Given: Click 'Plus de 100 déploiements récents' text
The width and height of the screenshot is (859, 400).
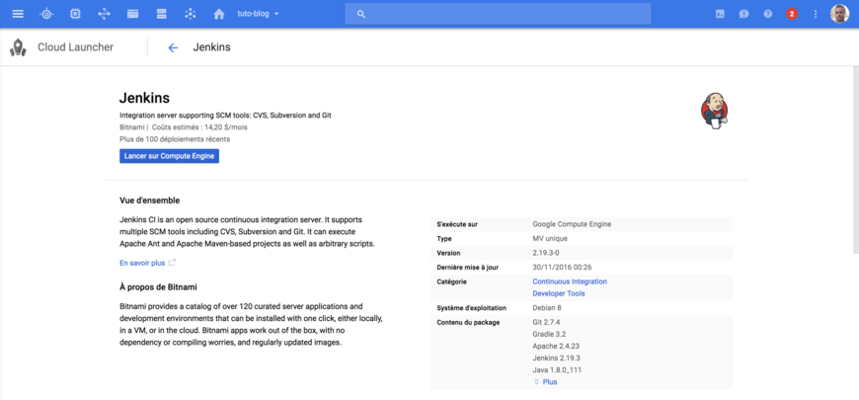Looking at the screenshot, I should tap(175, 139).
